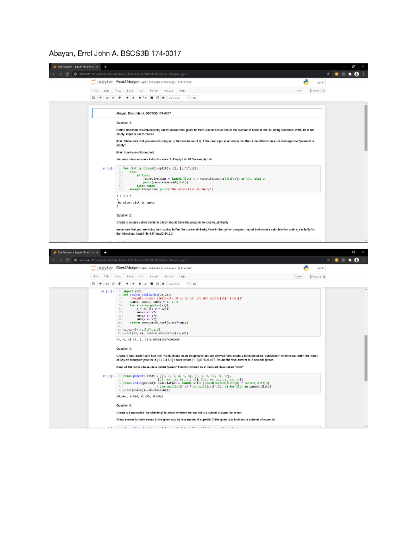Bookmark the page with the upper browser star

pyautogui.click(x=328, y=74)
